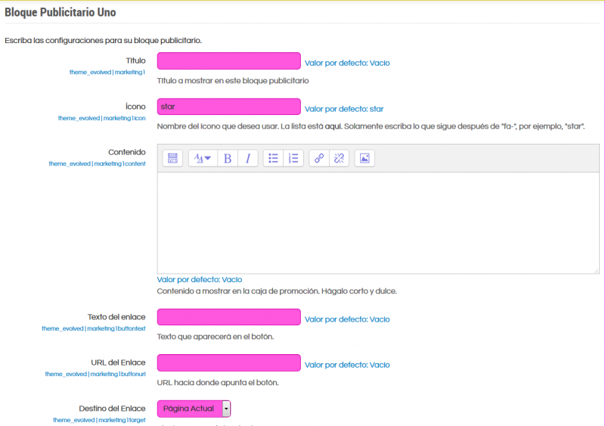
Task: Focus the Ícono field containing star
Action: pos(228,107)
